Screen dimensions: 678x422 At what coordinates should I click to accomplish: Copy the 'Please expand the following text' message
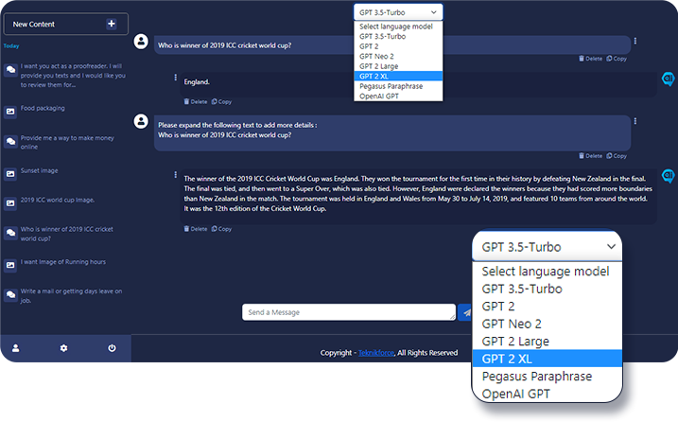click(x=617, y=156)
